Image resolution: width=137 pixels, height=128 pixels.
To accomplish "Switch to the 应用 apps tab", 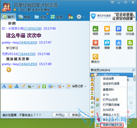I will [x=57, y=17].
